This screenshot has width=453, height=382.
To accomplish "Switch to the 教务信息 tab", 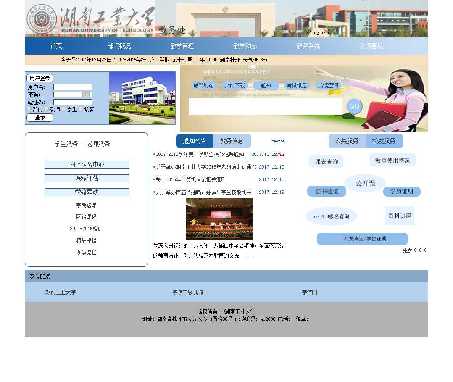I will [232, 141].
